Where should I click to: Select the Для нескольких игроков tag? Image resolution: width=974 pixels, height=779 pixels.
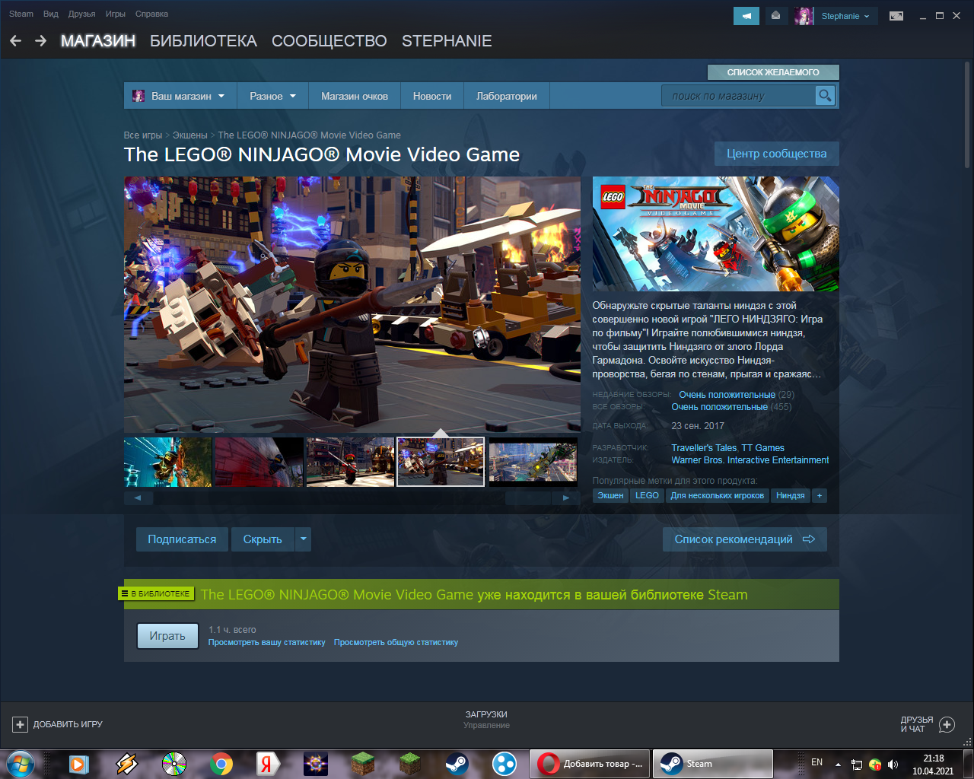(x=718, y=495)
